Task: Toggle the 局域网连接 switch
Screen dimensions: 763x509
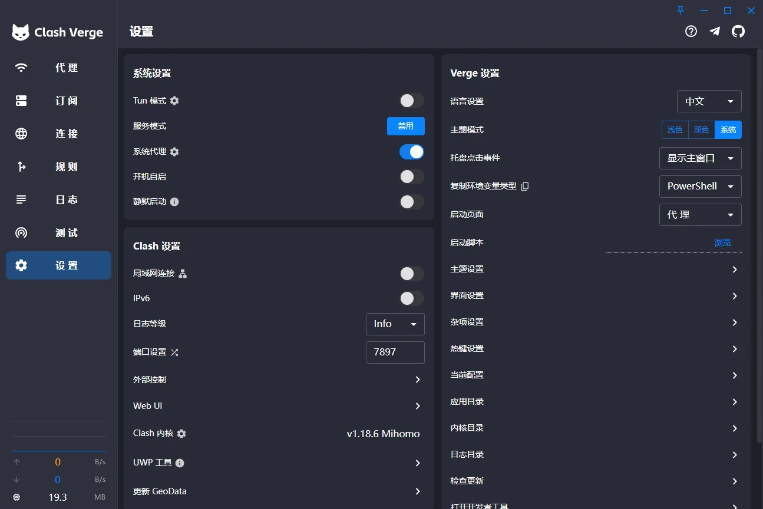Action: (x=411, y=274)
